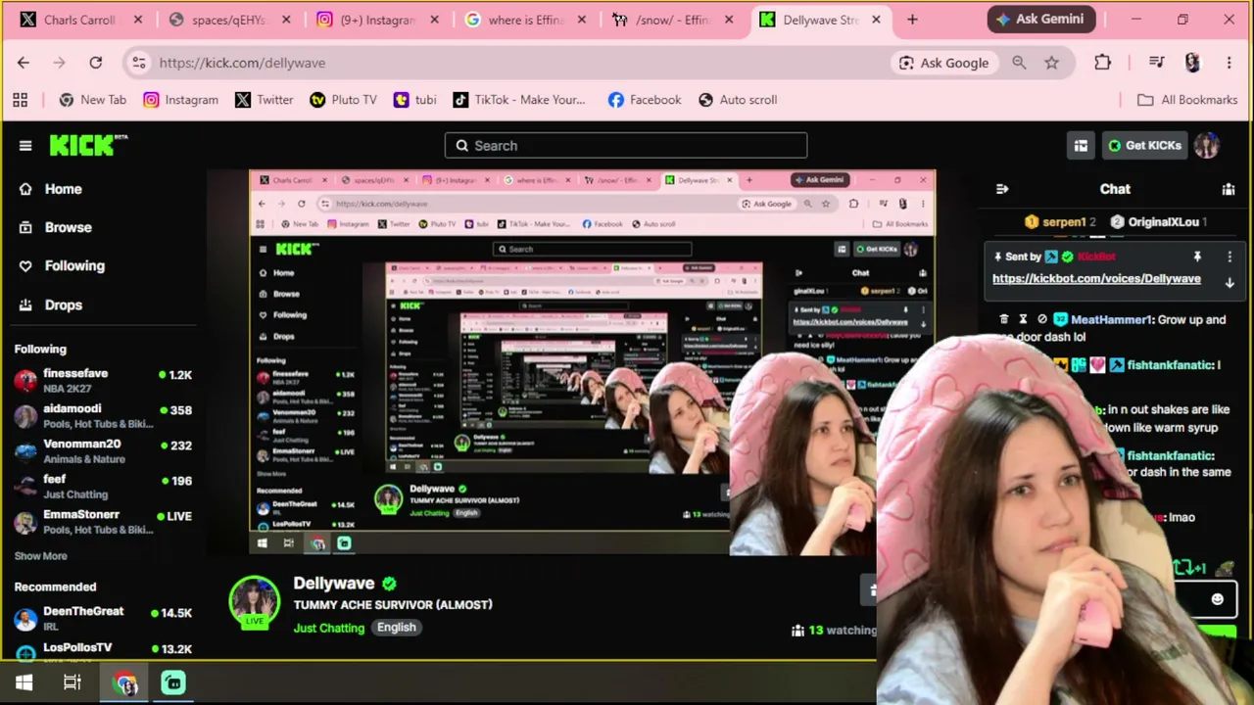Viewport: 1254px width, 705px height.
Task: Open a new Chrome tab with plus
Action: (912, 20)
